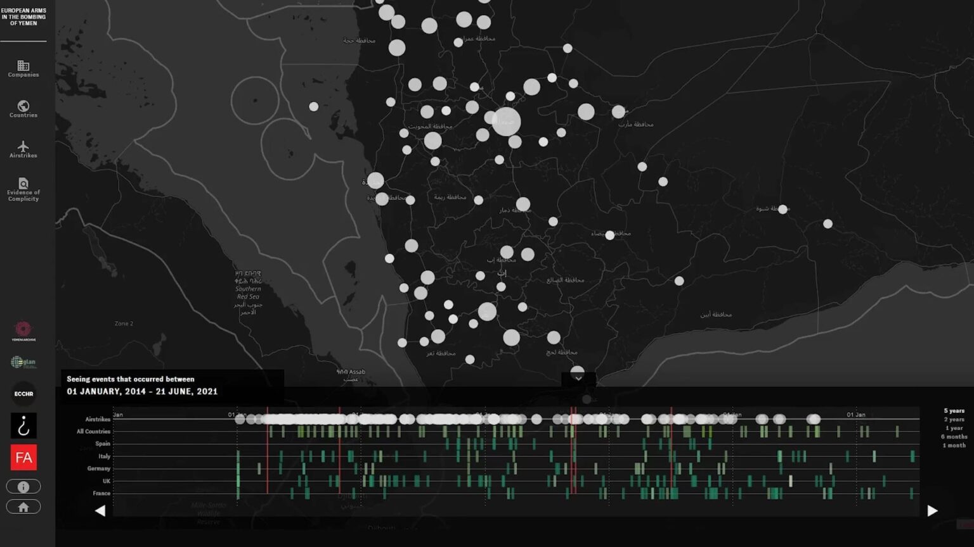This screenshot has width=974, height=547.
Task: Select the Italy timeline row label
Action: [104, 456]
